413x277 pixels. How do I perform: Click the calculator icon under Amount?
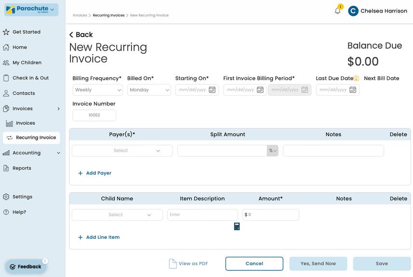[237, 226]
